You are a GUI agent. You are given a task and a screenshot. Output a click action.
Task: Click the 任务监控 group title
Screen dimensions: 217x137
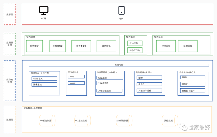point(158,37)
